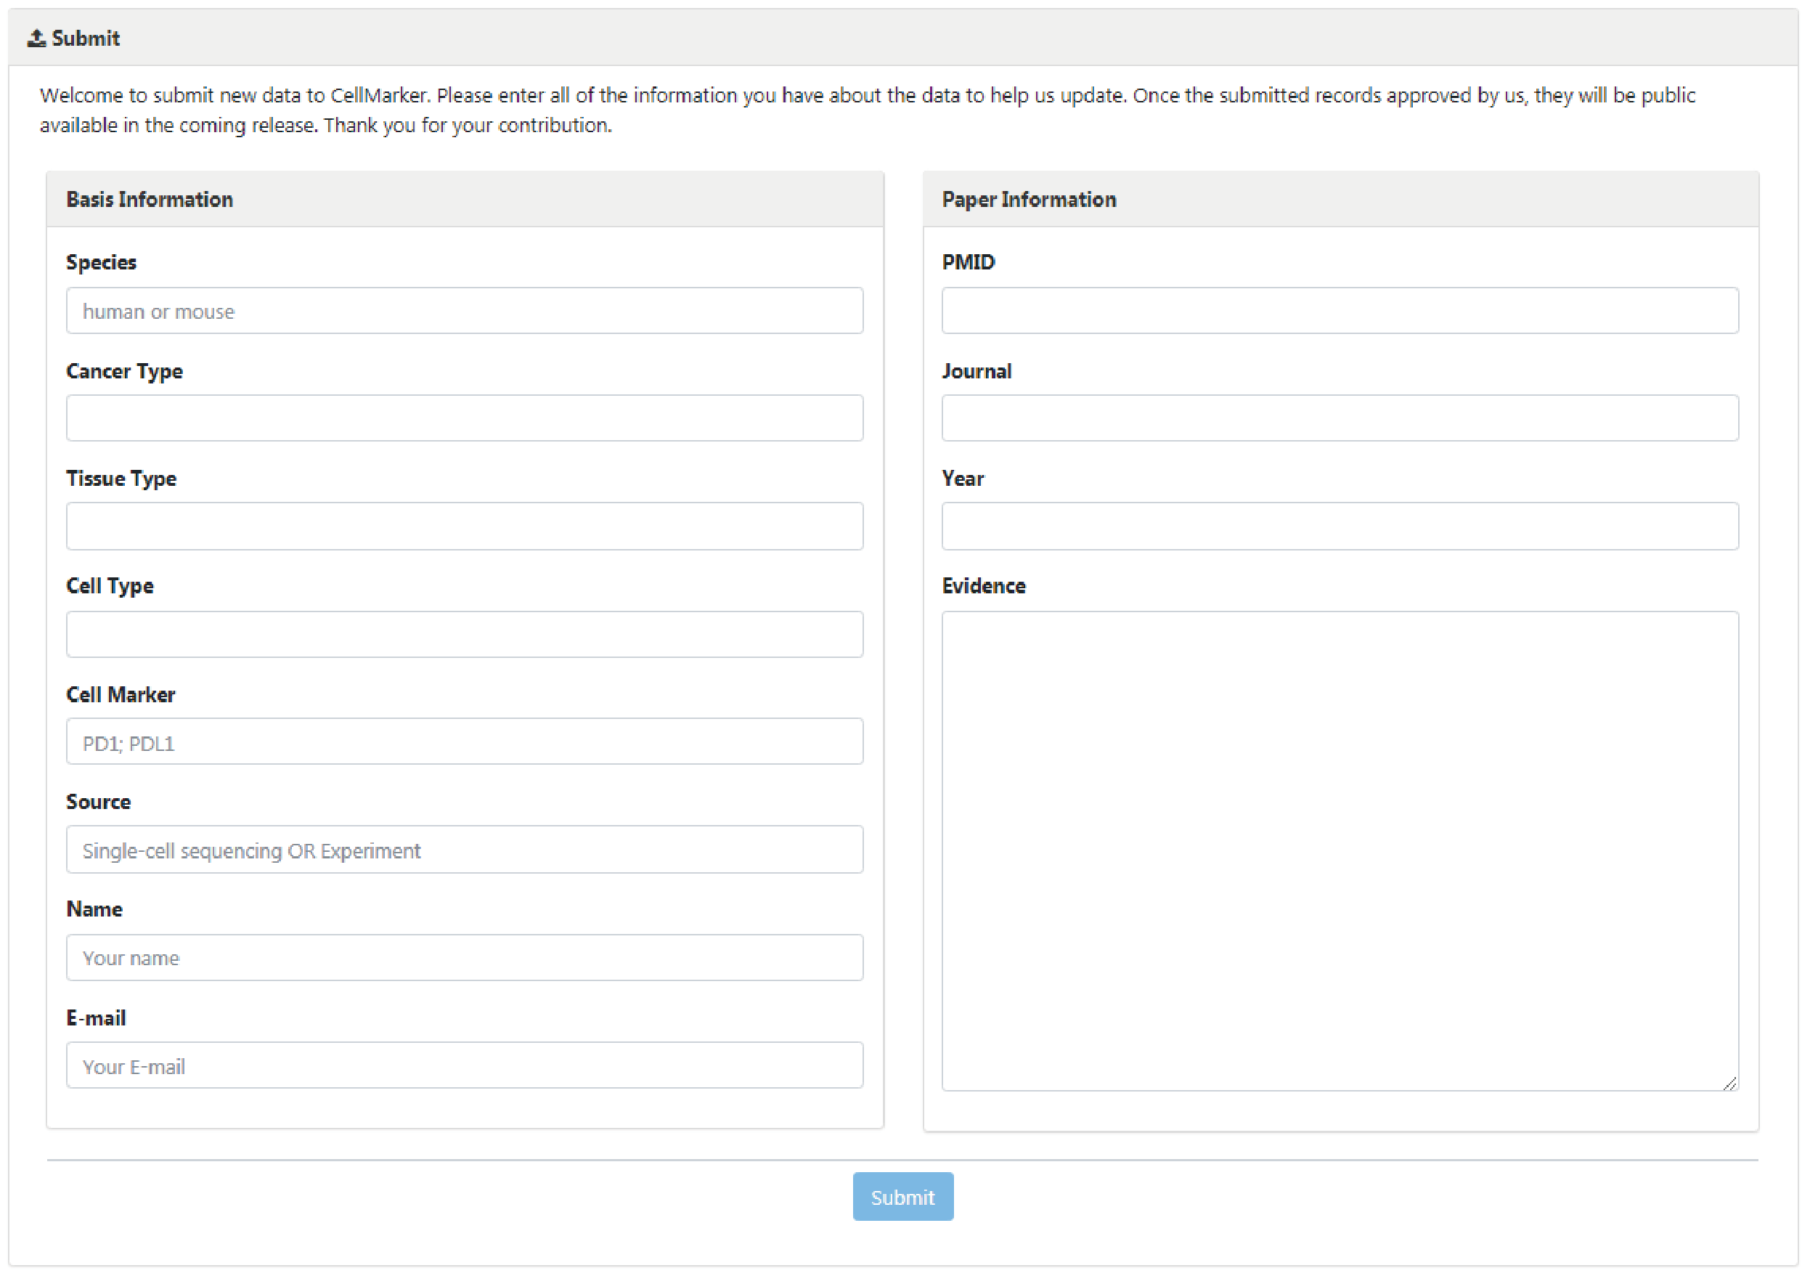Click the upload icon beside Submit header
Screen dimensions: 1810x1276
(x=36, y=38)
